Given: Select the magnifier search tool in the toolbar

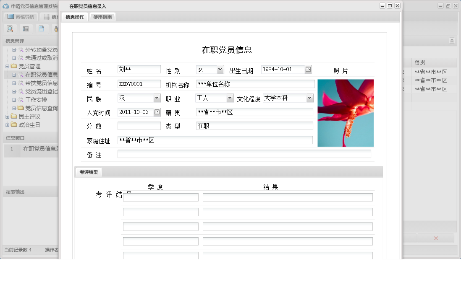Looking at the screenshot, I should coord(10,28).
